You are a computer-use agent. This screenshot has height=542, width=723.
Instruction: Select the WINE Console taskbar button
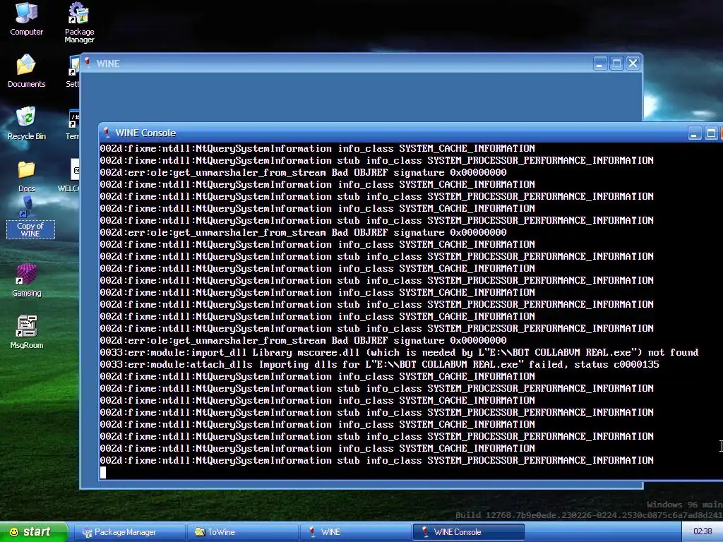pyautogui.click(x=468, y=532)
